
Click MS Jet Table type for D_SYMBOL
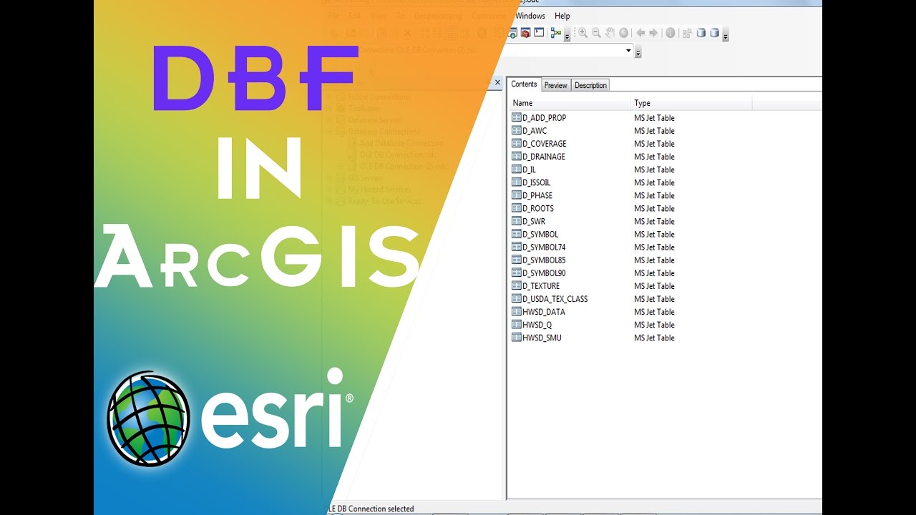coord(654,234)
